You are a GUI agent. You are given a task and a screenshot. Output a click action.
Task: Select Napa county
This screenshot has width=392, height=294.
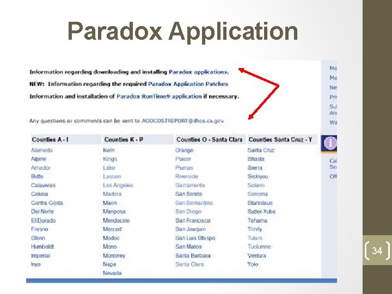[x=109, y=264]
